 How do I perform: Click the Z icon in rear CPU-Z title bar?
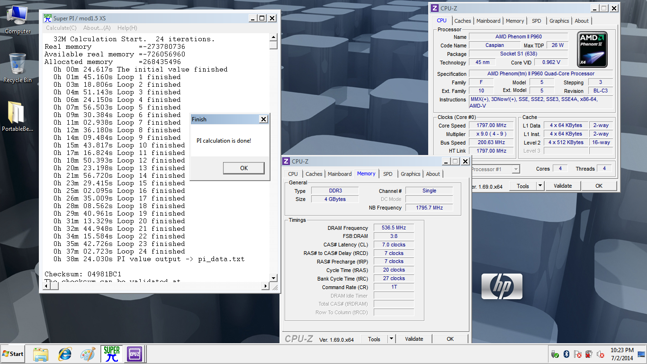pyautogui.click(x=435, y=8)
